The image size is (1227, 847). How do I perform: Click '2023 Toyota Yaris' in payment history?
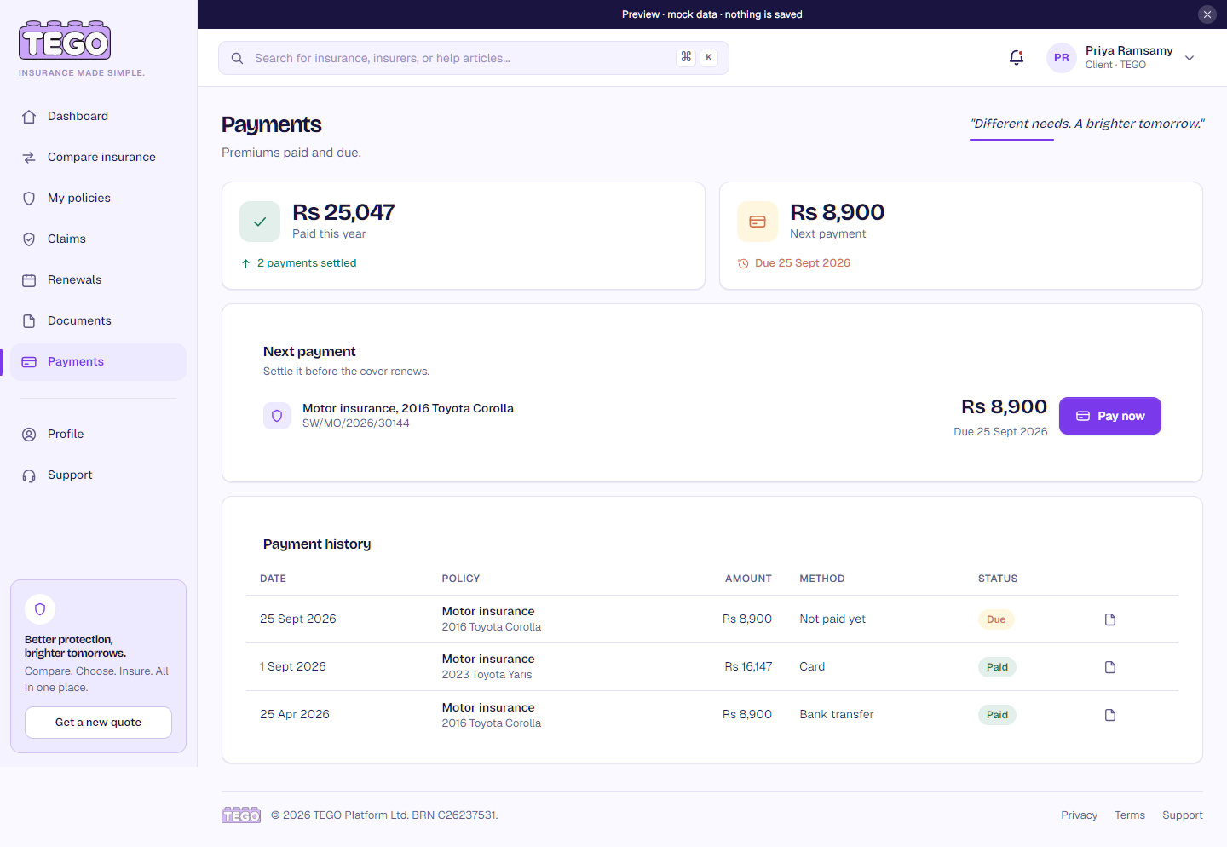487,675
